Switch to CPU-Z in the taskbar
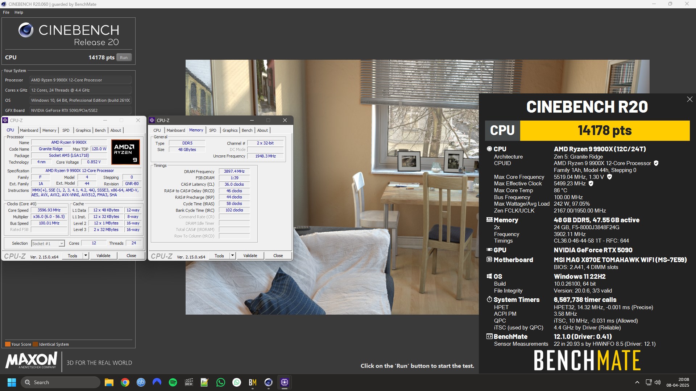This screenshot has height=391, width=696. tap(285, 382)
